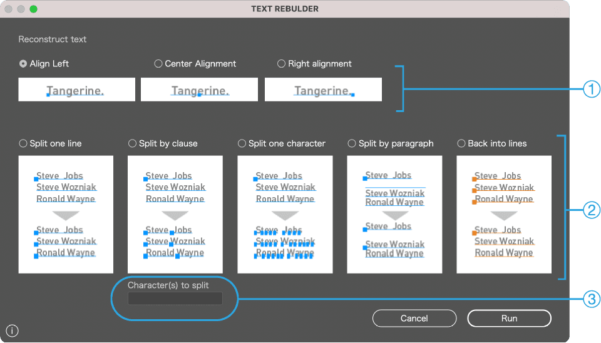The height and width of the screenshot is (343, 601).
Task: Click the Split by clause preview illustration
Action: click(x=175, y=214)
